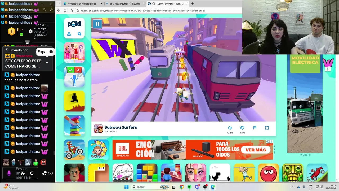
Task: Open Windows Start menu
Action: tap(126, 187)
